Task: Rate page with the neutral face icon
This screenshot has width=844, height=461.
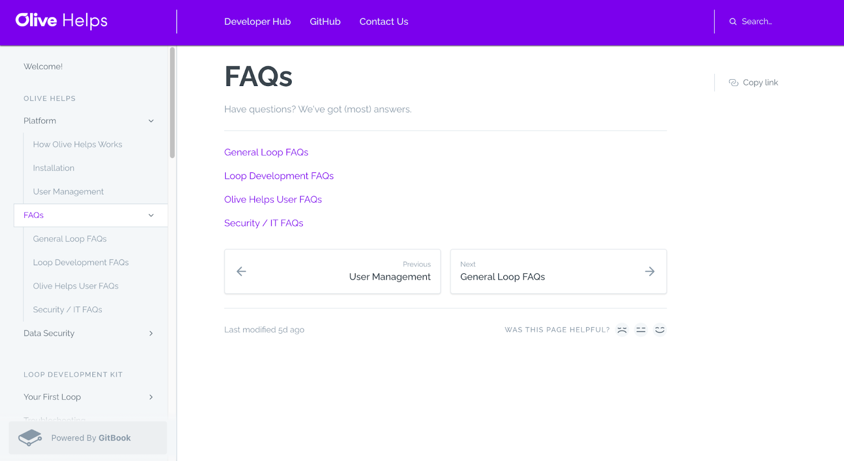Action: click(x=641, y=330)
